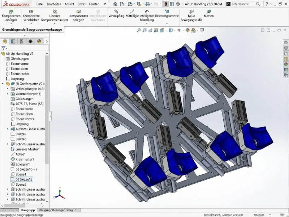Start the Verknüpfung mate tool
The height and width of the screenshot is (217, 289).
click(116, 14)
